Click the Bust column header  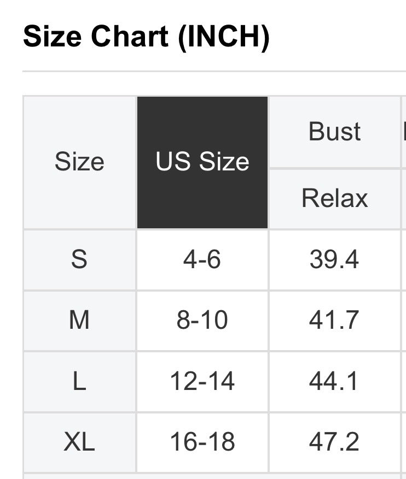coord(334,132)
